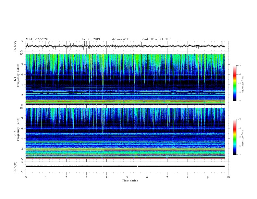
Task: Click the upper color bar '-3' label
Action: 239,65
